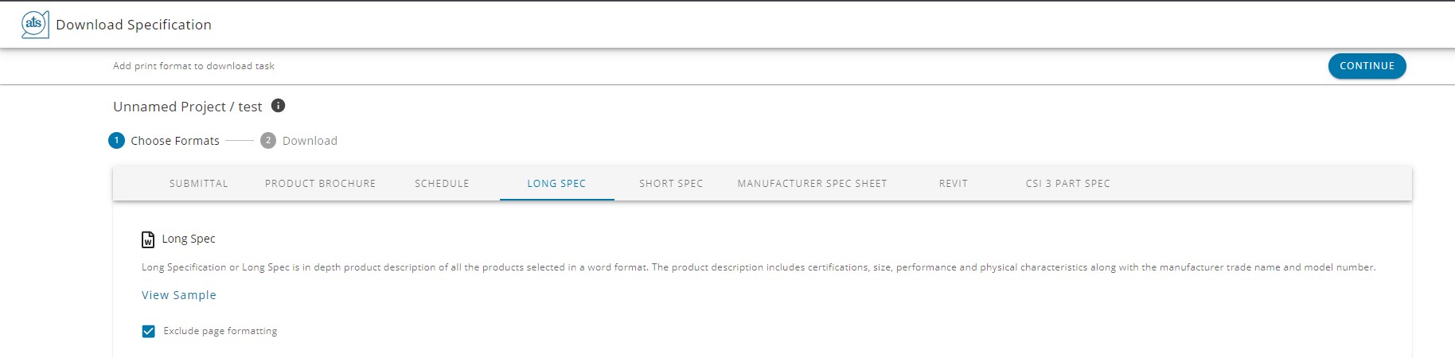
Task: Select the Schedule tab
Action: coord(442,184)
